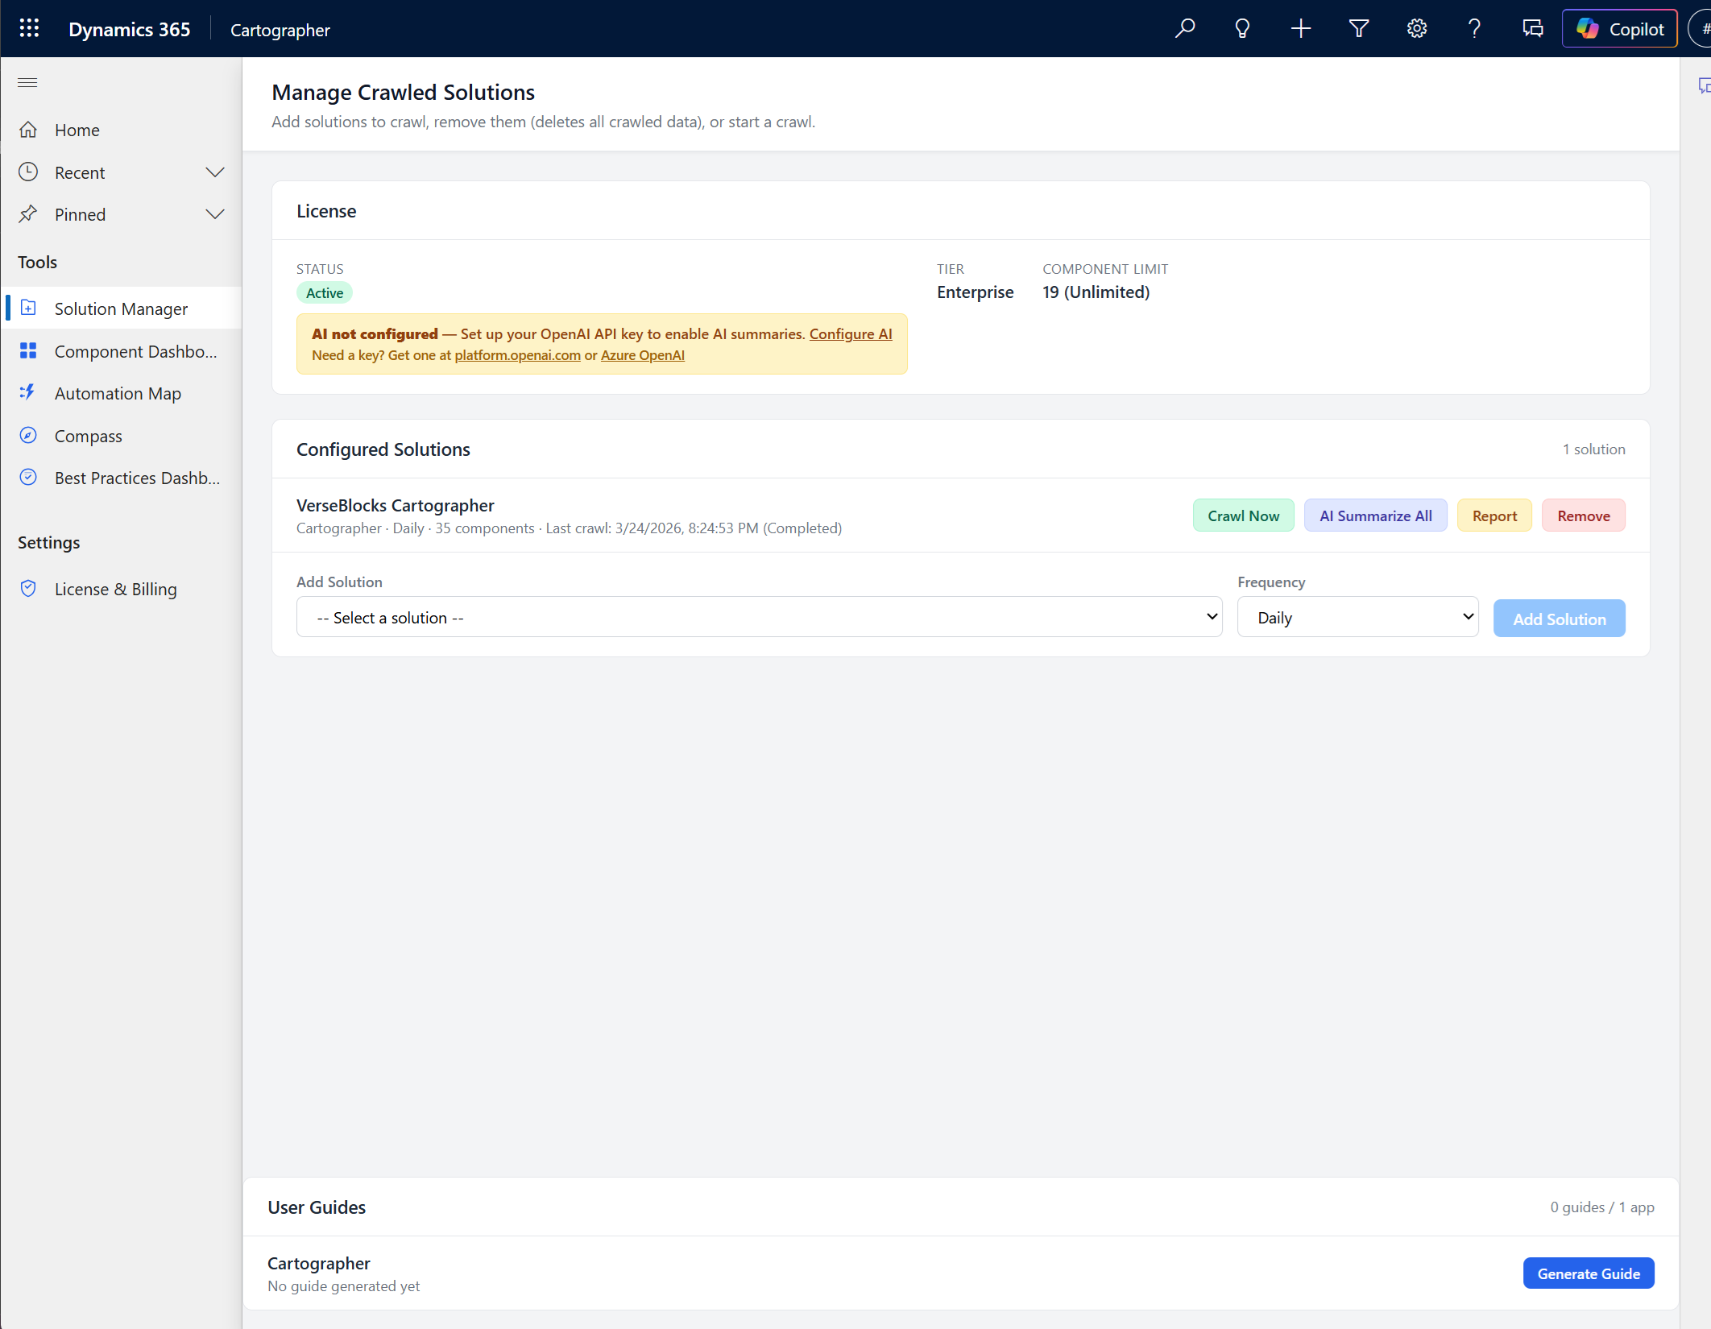Image resolution: width=1711 pixels, height=1329 pixels.
Task: Open Compass menu item
Action: pyautogui.click(x=121, y=436)
